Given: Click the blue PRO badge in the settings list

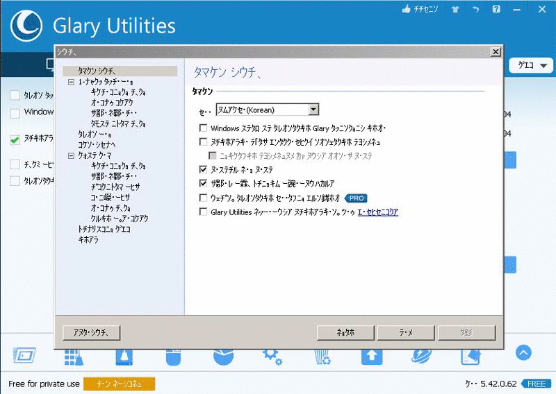Looking at the screenshot, I should pyautogui.click(x=356, y=198).
